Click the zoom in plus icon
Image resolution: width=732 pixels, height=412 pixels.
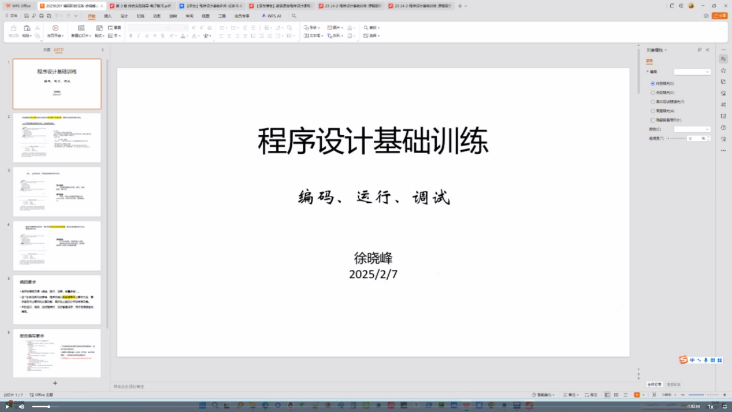(724, 395)
